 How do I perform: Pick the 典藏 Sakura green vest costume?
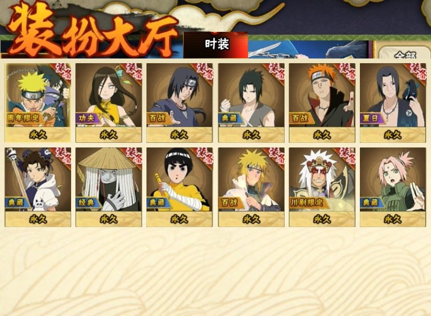[x=393, y=187]
